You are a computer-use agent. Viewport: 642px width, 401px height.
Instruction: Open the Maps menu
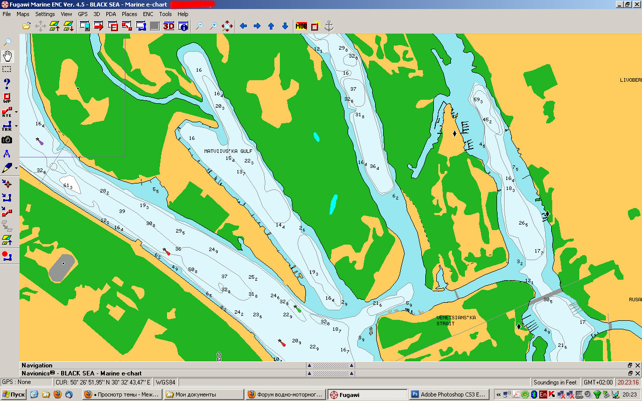pyautogui.click(x=23, y=14)
